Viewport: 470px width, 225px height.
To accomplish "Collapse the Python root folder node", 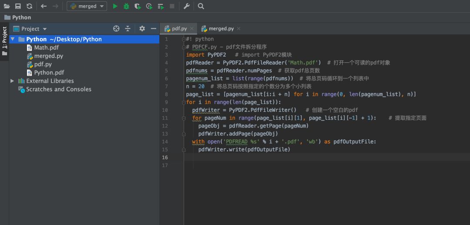I will click(13, 39).
